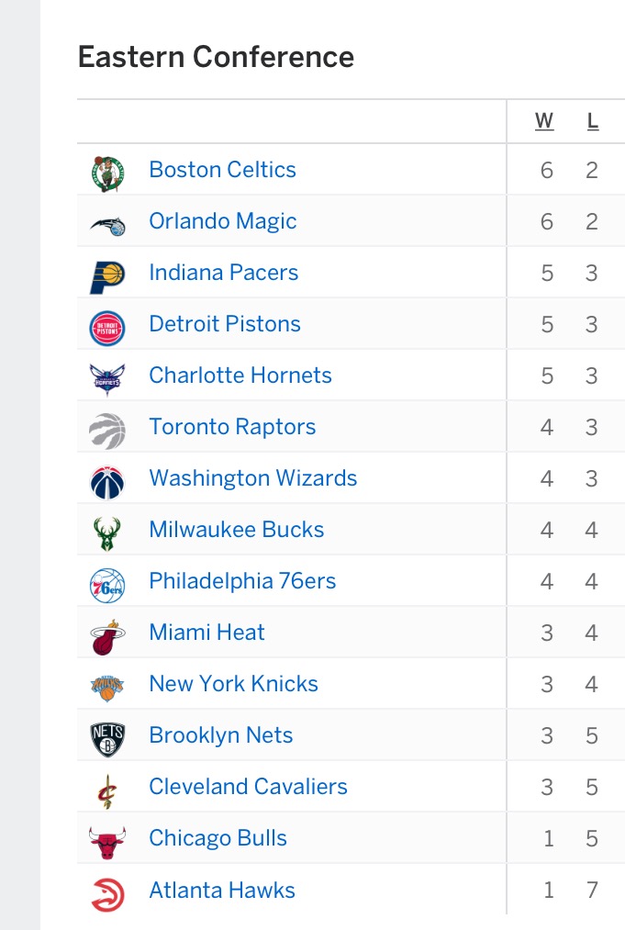625x930 pixels.
Task: Click the Atlanta Hawks logo
Action: click(x=107, y=894)
